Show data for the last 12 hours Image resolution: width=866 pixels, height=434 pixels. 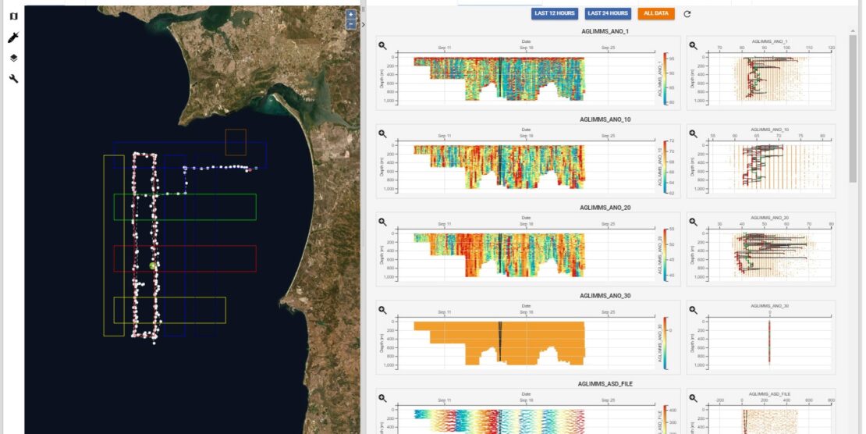[x=555, y=13]
